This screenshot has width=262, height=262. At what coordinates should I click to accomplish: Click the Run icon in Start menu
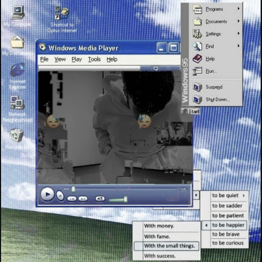[198, 71]
